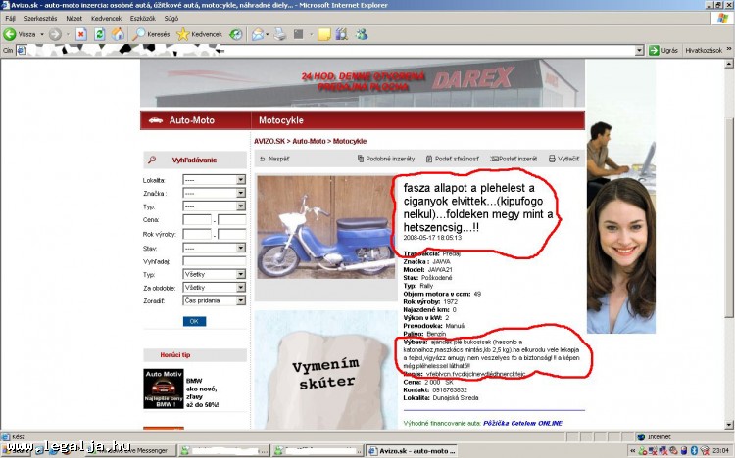Switch to Motocykle tab
The width and height of the screenshot is (735, 458).
281,121
